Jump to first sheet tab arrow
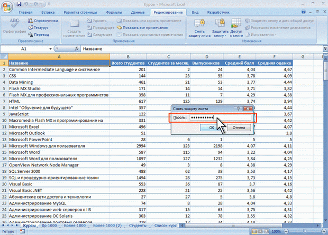 3,226
